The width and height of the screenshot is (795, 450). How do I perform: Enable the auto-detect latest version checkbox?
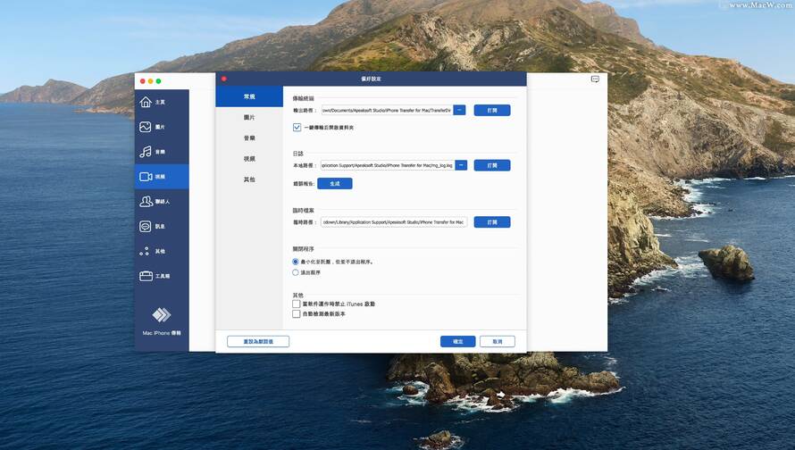(x=296, y=313)
